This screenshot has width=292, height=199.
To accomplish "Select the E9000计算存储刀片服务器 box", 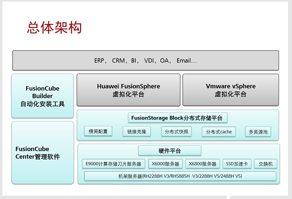I will [x=113, y=164].
